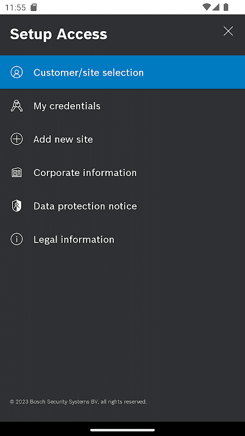Viewport: 245px width, 436px height.
Task: Open Corporate information text entry
Action: (x=85, y=173)
